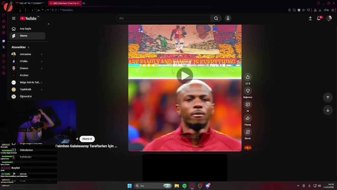Click the YouTube search field Ara
Viewport: 337px width, 190px height.
[163, 18]
